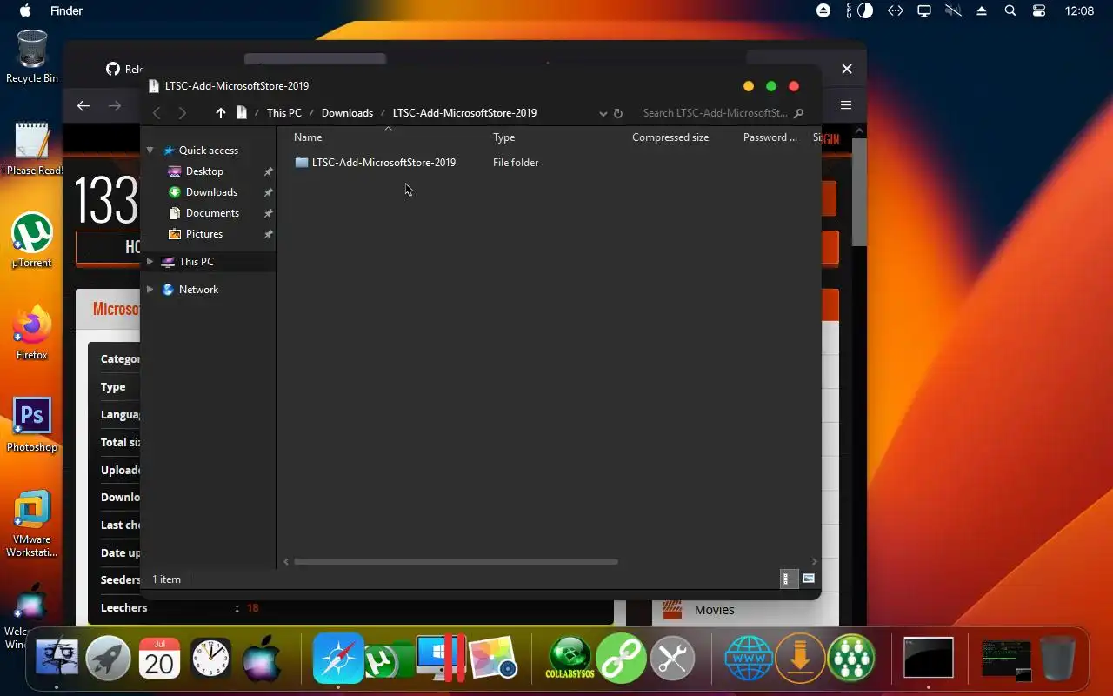Click the Search LTSC-Add-MicrosoftStore field
The width and height of the screenshot is (1113, 696).
[722, 113]
